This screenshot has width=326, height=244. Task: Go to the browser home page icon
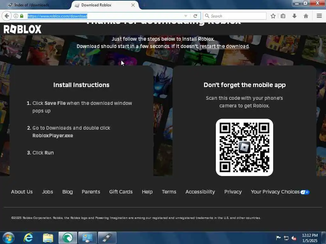click(x=306, y=16)
